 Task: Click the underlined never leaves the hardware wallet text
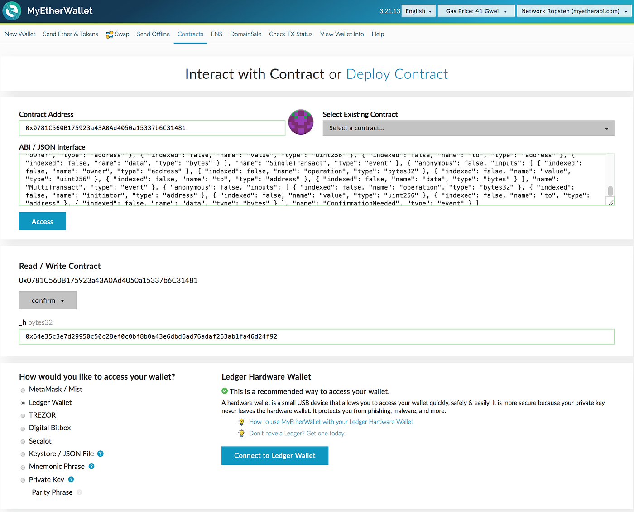tap(266, 411)
